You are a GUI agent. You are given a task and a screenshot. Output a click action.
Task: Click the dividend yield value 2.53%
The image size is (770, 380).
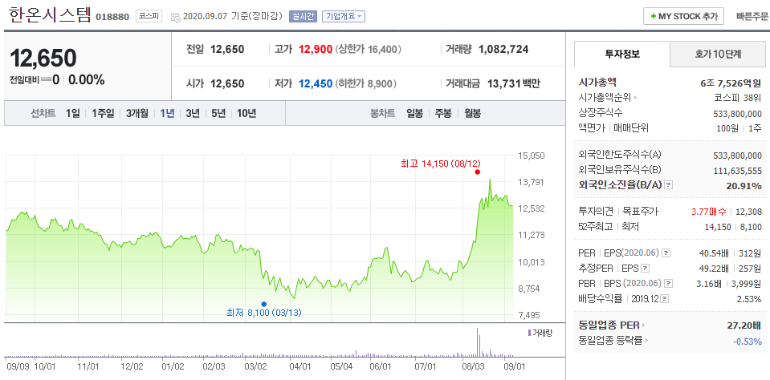[749, 298]
